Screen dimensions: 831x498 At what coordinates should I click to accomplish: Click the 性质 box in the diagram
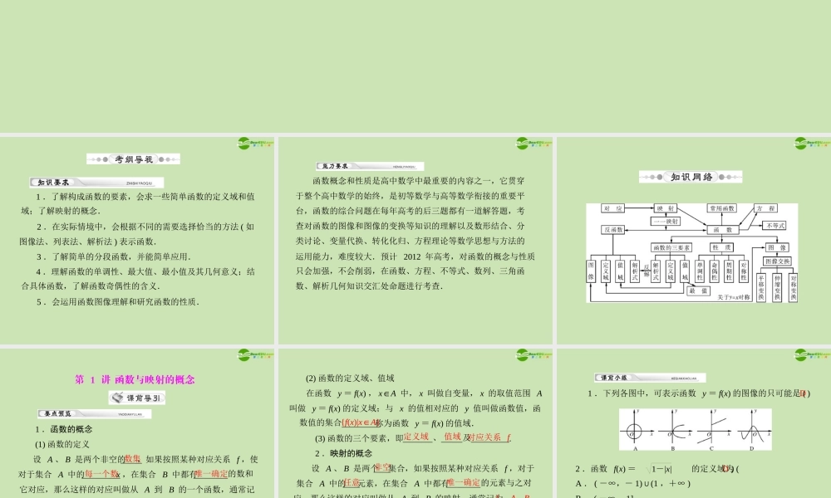721,247
